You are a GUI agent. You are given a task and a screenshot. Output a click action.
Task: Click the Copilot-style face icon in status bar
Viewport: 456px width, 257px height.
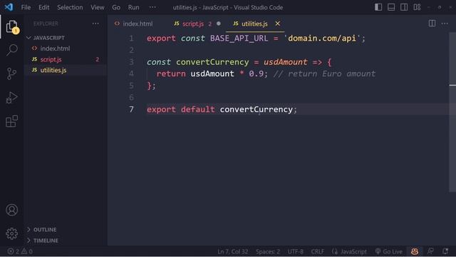(x=415, y=251)
